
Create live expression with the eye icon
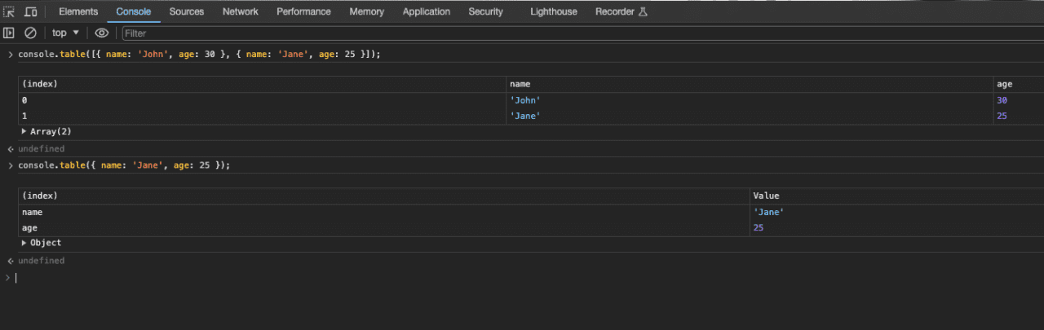102,33
